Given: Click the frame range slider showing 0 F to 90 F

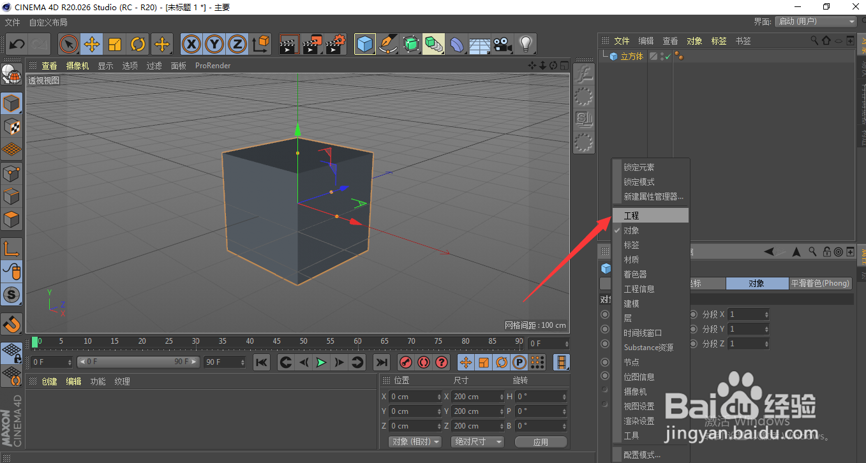Looking at the screenshot, I should (x=138, y=362).
